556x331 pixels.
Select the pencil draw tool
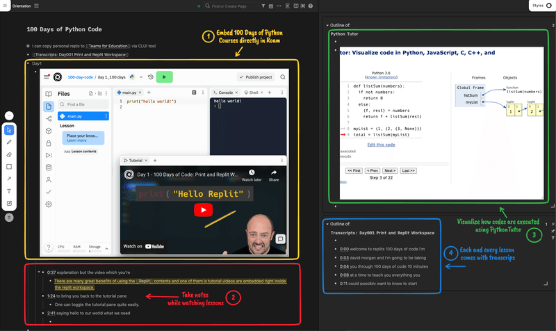[9, 143]
